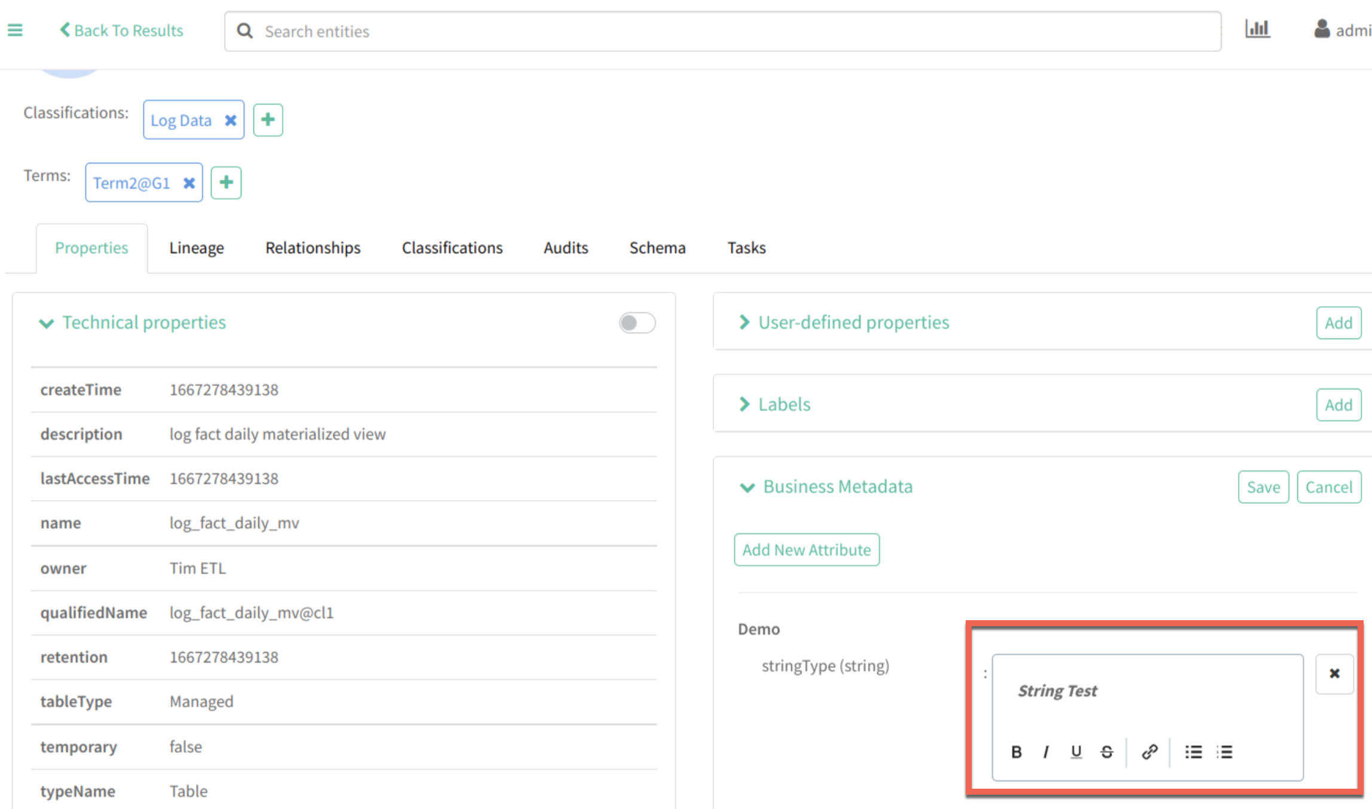
Task: Apply strikethrough formatting in editor
Action: (1107, 752)
